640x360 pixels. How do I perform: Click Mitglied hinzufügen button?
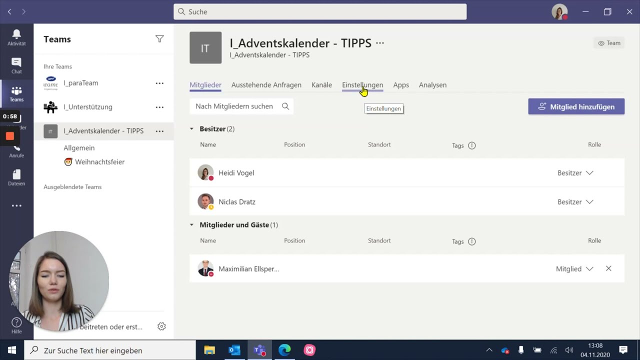(x=576, y=106)
